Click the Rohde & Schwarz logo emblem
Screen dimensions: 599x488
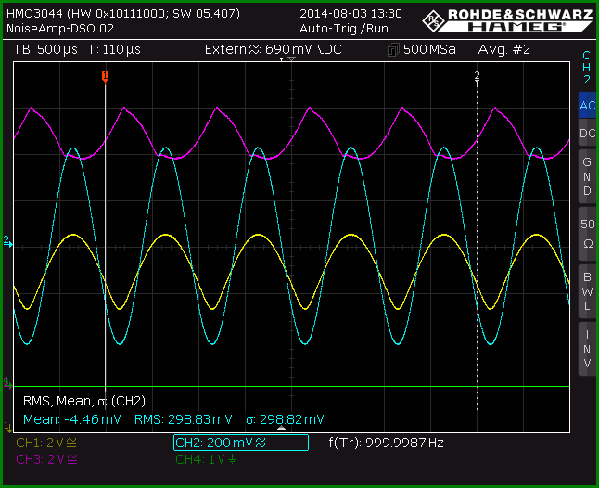click(433, 20)
